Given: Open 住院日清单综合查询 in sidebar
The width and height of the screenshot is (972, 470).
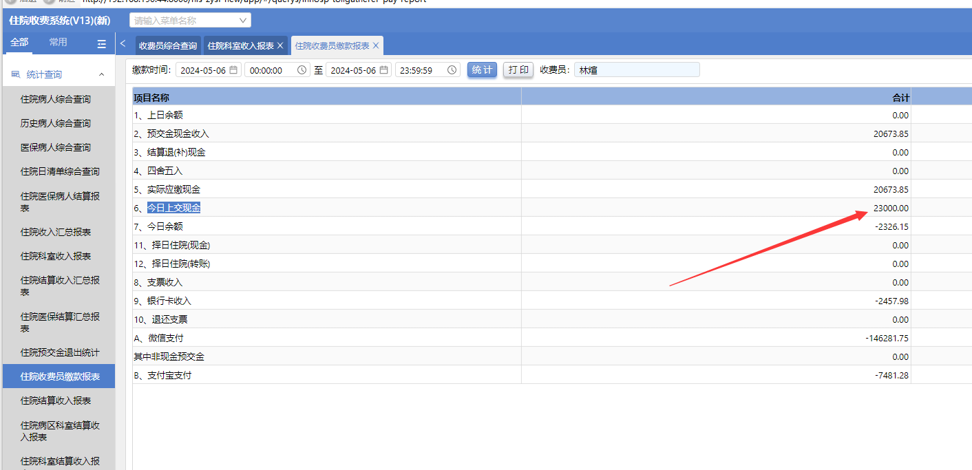Looking at the screenshot, I should [x=58, y=171].
